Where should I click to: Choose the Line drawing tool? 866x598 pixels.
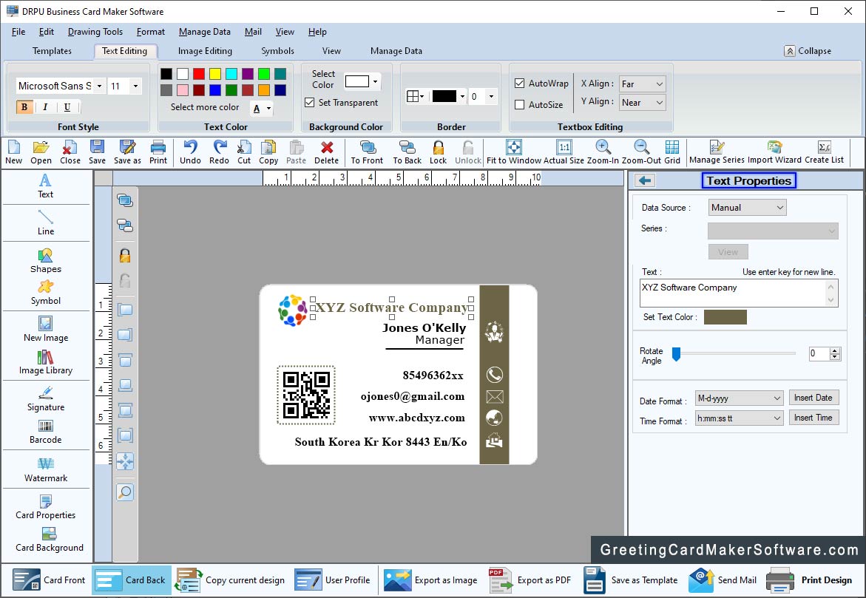[45, 222]
